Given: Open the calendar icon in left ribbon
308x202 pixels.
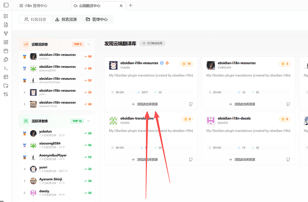Looking at the screenshot, I should coord(6,51).
